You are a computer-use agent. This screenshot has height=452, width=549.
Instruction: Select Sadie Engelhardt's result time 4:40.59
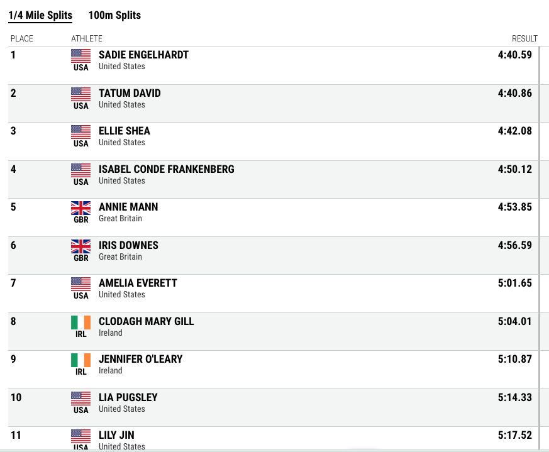point(514,55)
